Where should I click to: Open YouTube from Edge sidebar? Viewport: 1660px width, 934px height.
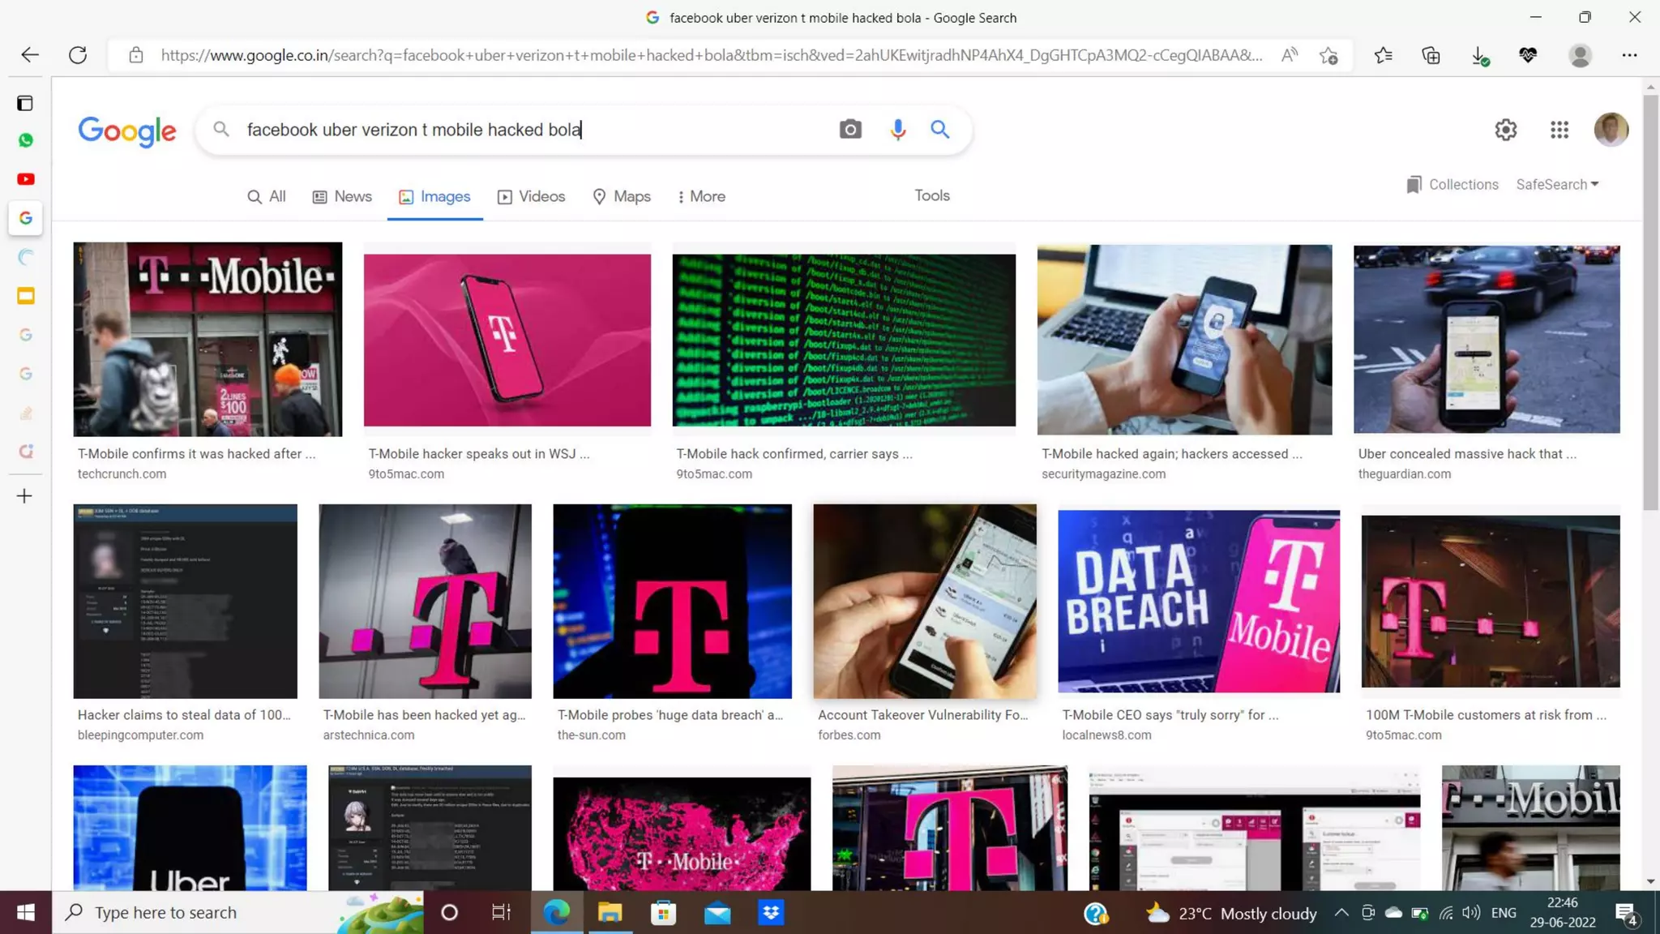pos(26,179)
